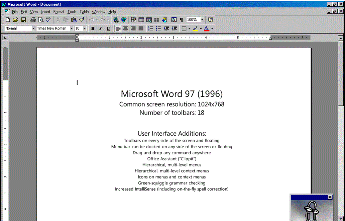Open the font size dropdown
Image resolution: width=345 pixels, height=221 pixels.
coord(85,28)
